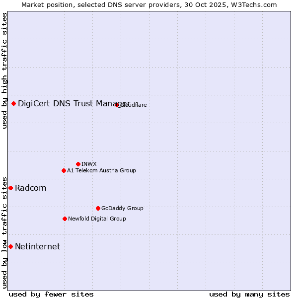
Task: Click the 'used by fewer sites' axis label
Action: click(x=51, y=294)
